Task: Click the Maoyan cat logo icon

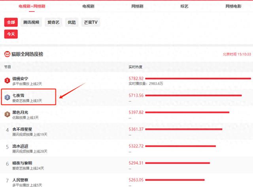Action: 7,54
